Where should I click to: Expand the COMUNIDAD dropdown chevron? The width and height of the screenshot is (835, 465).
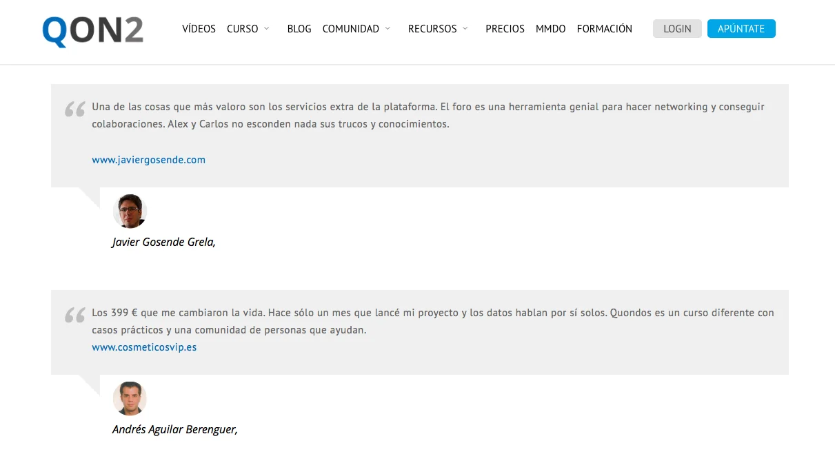388,29
